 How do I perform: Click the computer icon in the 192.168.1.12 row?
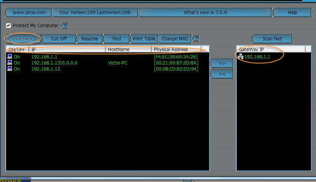click(x=10, y=69)
